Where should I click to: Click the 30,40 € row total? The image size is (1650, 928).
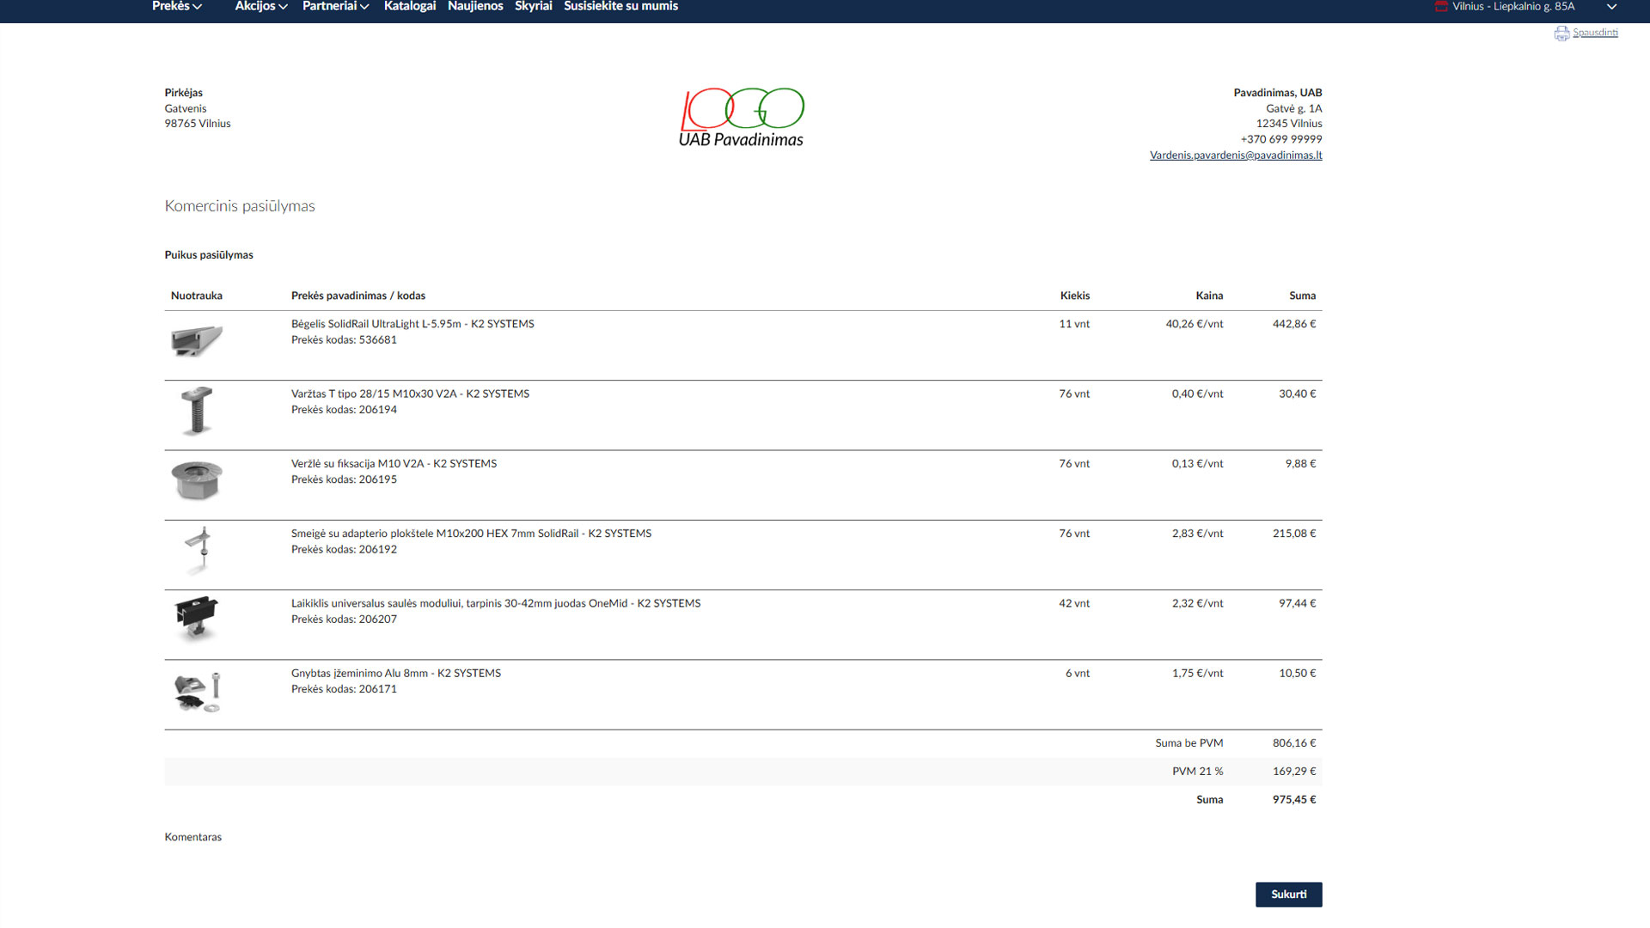tap(1298, 394)
